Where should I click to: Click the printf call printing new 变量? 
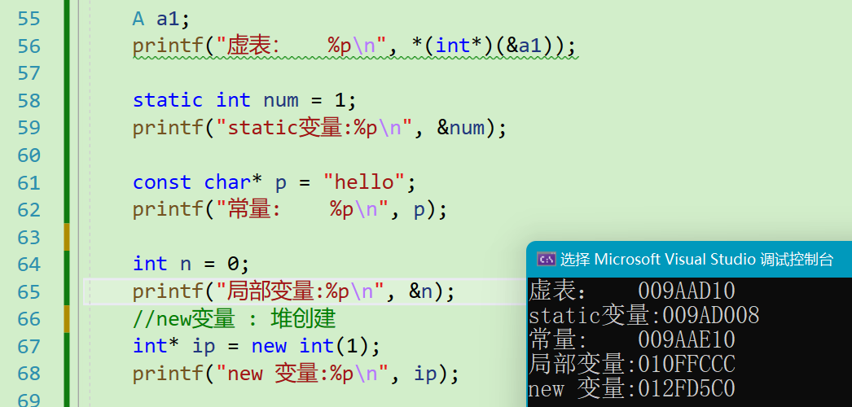[x=296, y=374]
